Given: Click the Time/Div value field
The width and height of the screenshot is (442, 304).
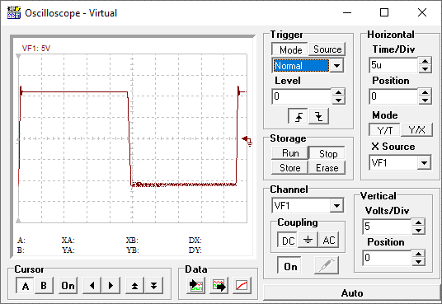Looking at the screenshot, I should [x=393, y=65].
